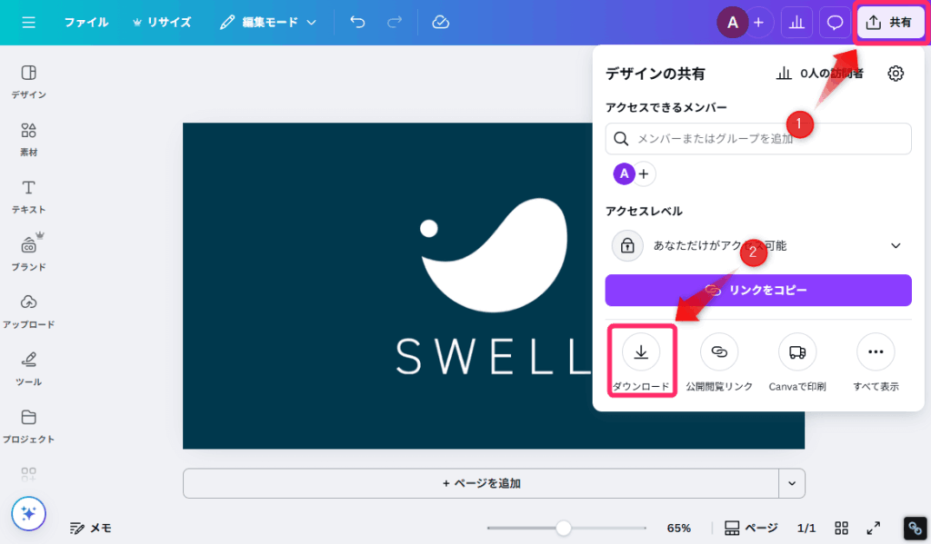This screenshot has width=931, height=544.
Task: Open the リサイズ menu
Action: [x=162, y=23]
